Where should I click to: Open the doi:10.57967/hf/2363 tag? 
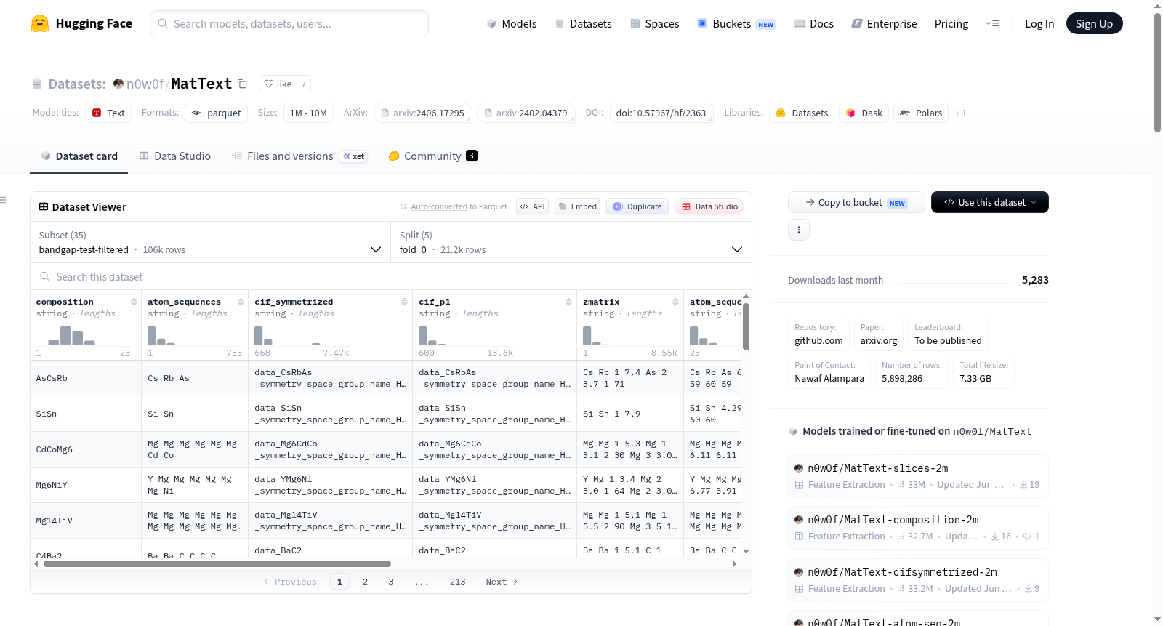point(661,113)
